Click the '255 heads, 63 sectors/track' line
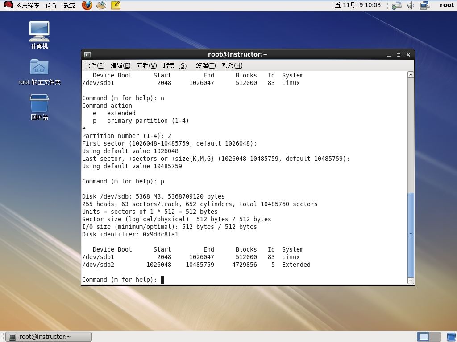 tap(199, 204)
